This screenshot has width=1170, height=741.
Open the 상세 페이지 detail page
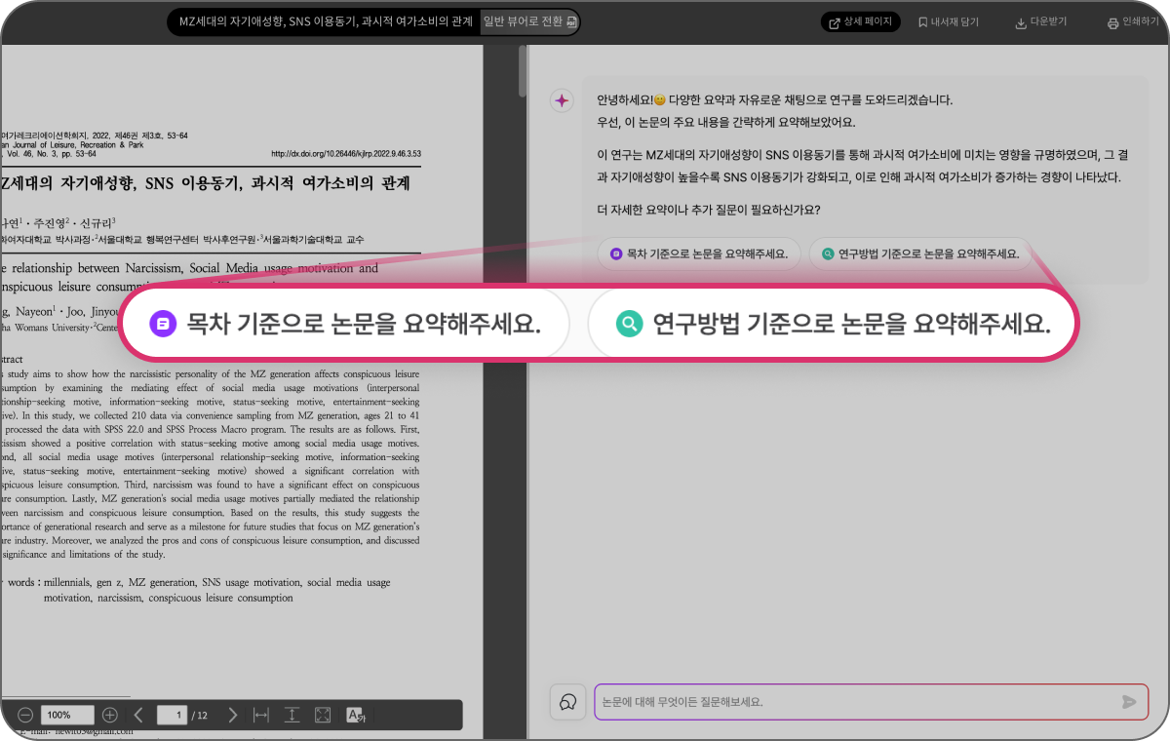tap(860, 21)
